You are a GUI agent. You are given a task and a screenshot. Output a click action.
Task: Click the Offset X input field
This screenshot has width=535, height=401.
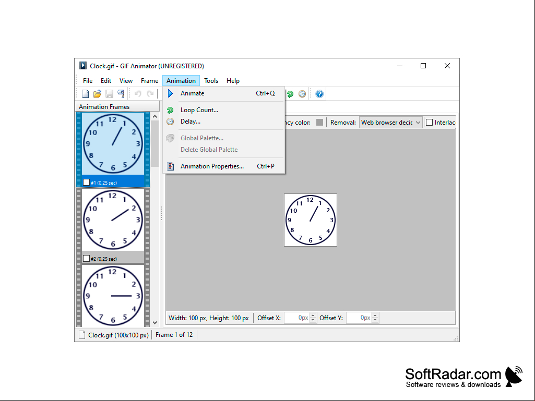[x=297, y=318]
